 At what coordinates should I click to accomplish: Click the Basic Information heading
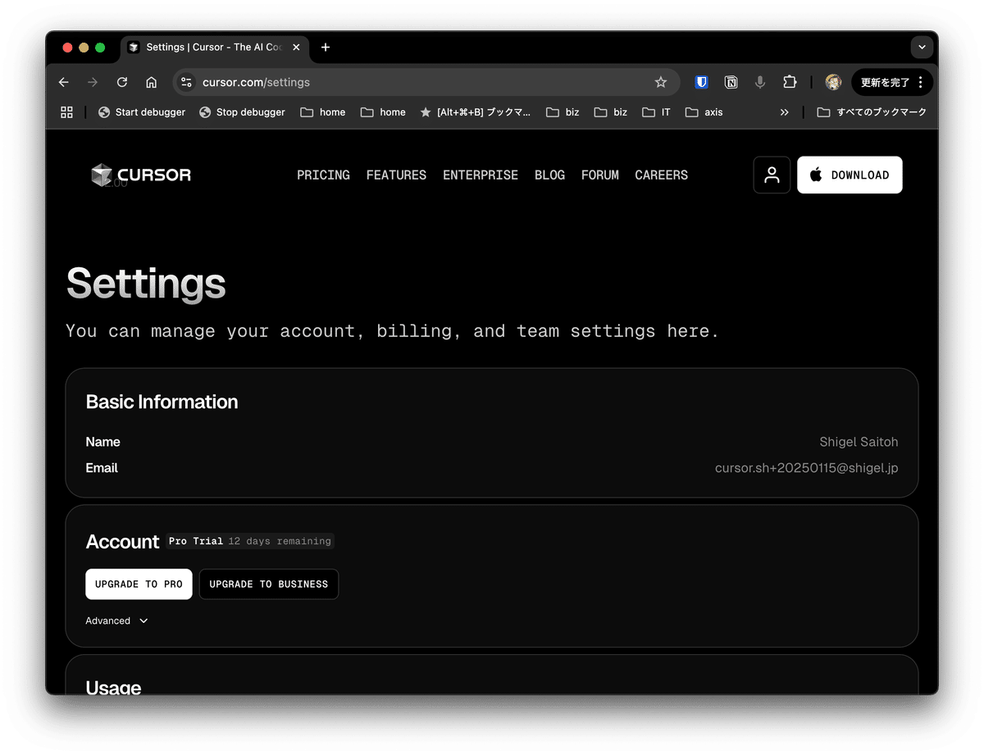point(162,402)
